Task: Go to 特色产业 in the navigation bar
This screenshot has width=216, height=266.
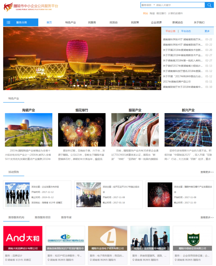Action: coord(70,22)
